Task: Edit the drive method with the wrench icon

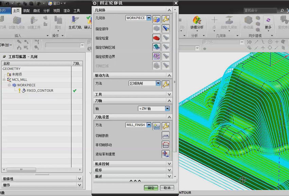Action: click(165, 84)
